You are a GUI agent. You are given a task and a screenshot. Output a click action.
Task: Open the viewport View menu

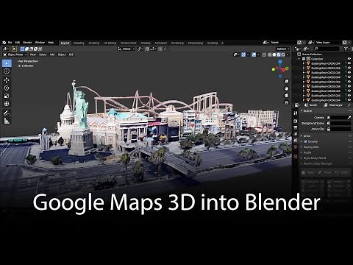[x=33, y=54]
